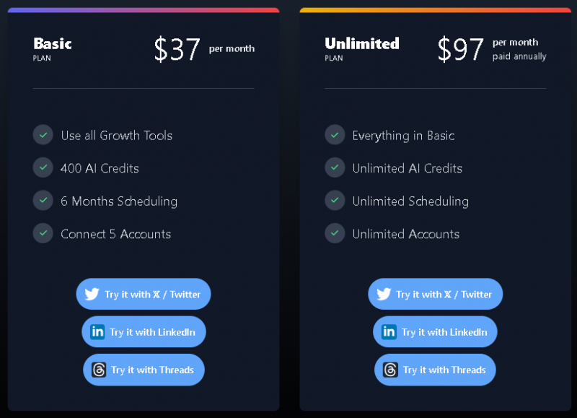Click the checkmark beside 400 AI Credits

coord(43,167)
